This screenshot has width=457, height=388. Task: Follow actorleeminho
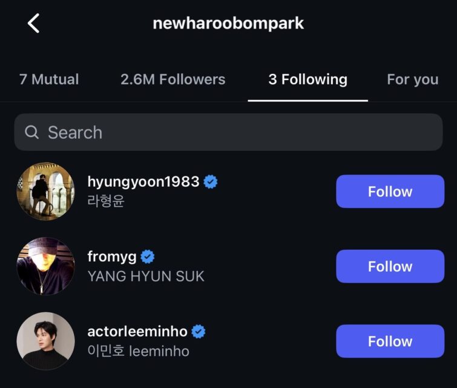390,341
